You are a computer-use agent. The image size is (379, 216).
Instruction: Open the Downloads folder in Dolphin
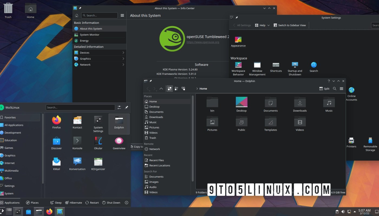300,104
